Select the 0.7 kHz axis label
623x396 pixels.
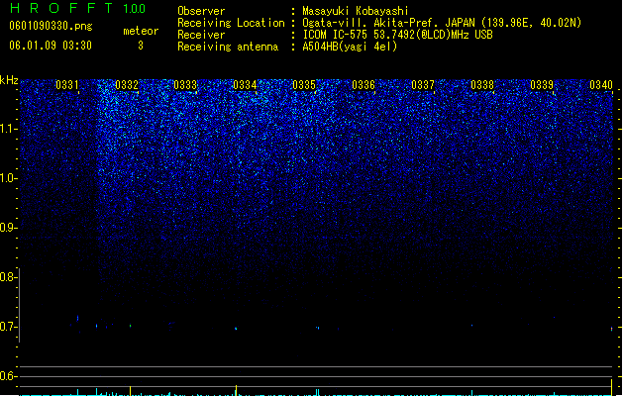tap(8, 327)
